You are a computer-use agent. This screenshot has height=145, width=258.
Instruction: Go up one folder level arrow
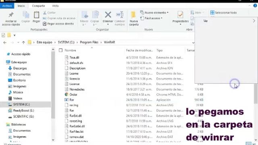(23, 43)
